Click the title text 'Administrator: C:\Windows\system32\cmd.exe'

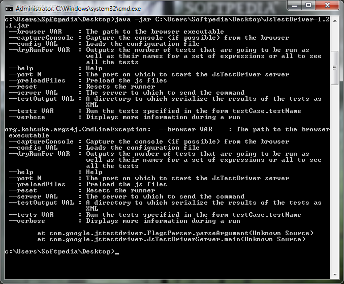click(x=78, y=9)
